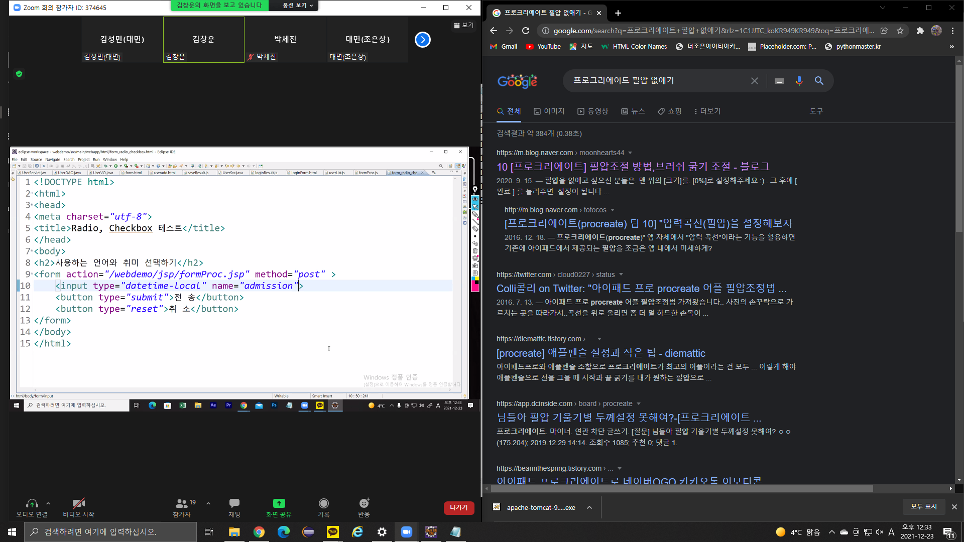
Task: Click the Zoom audio connect icon
Action: (32, 503)
